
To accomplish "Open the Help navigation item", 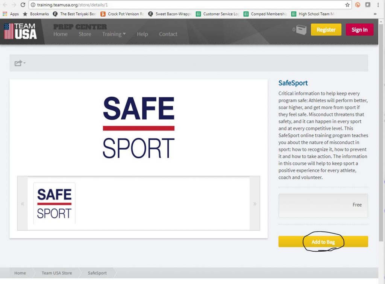I will 142,34.
